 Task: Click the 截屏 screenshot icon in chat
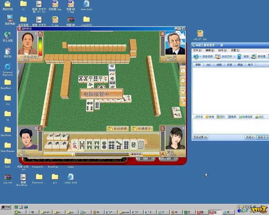click(232, 117)
